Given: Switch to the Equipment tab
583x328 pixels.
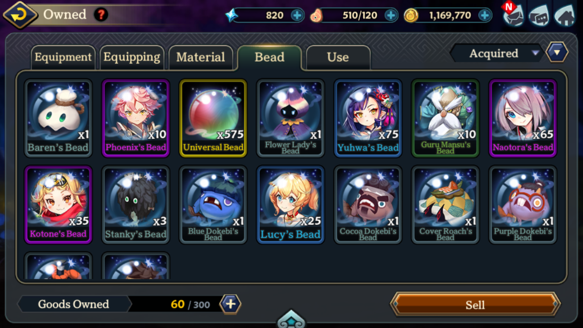Looking at the screenshot, I should [63, 57].
